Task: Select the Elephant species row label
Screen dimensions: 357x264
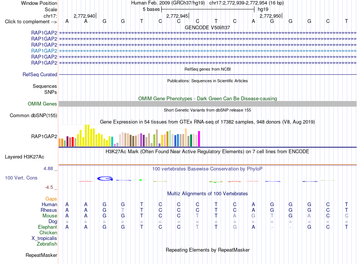Action: point(48,227)
